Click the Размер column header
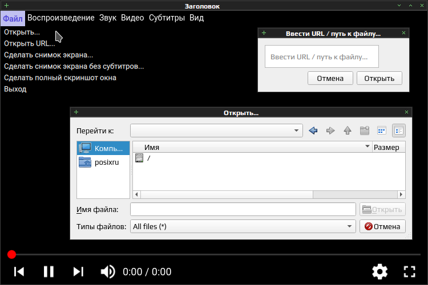428x285 pixels. [389, 147]
